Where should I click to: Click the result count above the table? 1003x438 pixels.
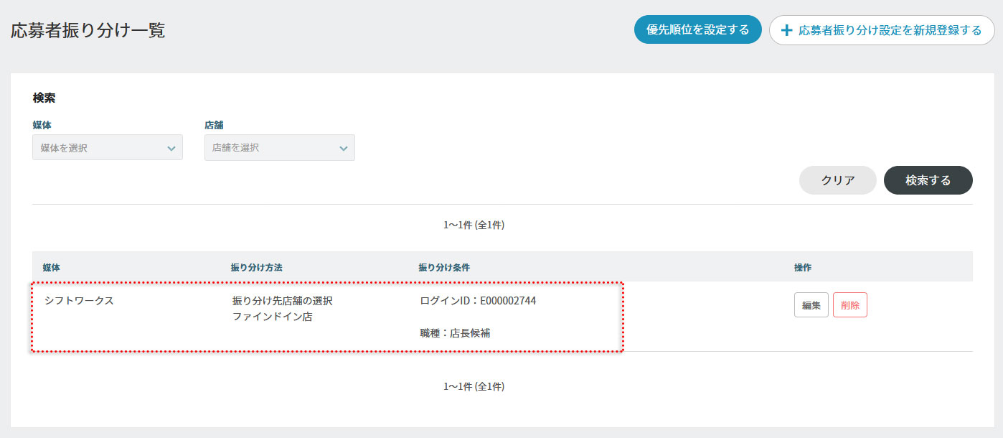coord(474,225)
